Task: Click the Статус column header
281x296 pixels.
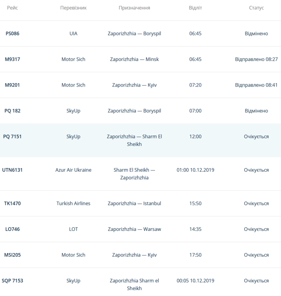Action: tap(256, 8)
